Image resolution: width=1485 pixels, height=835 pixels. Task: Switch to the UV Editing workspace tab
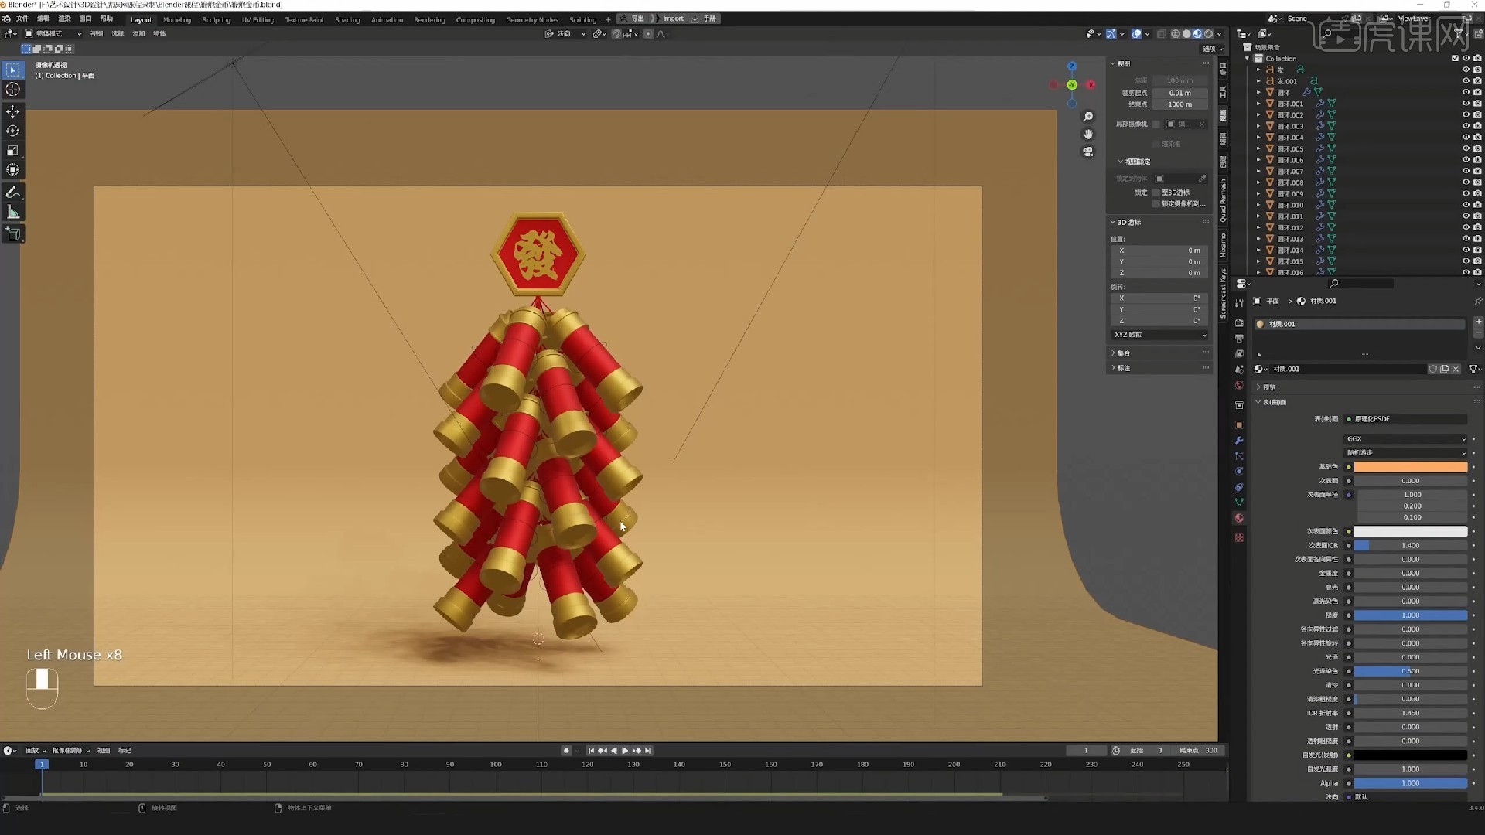[x=258, y=19]
